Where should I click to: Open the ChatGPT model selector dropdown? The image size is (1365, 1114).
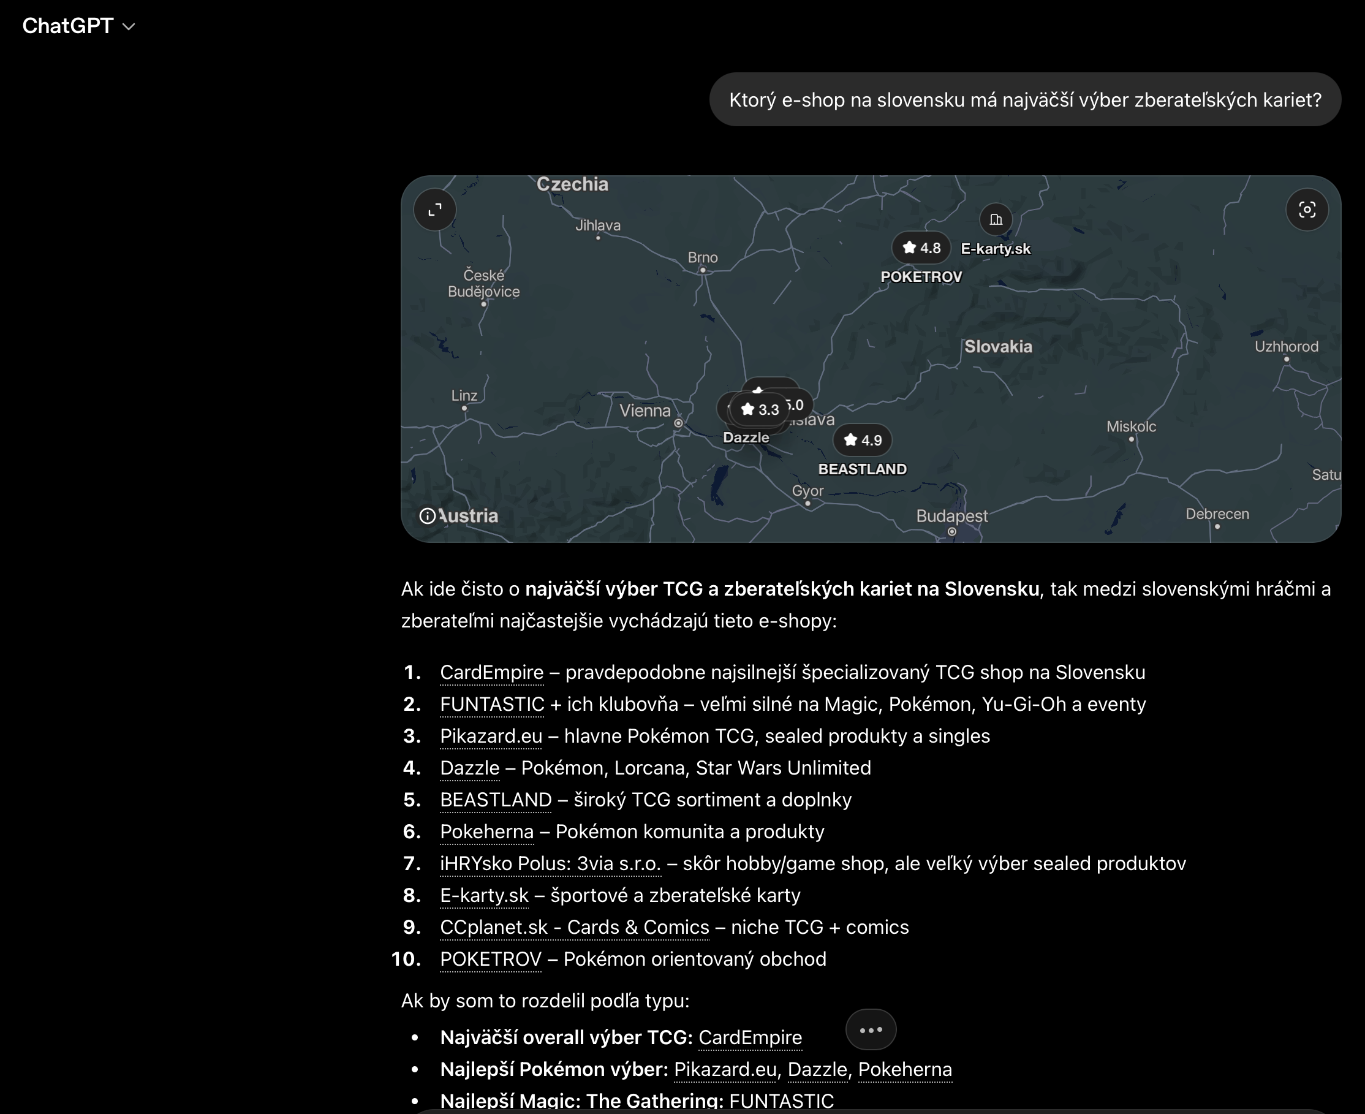tap(78, 26)
